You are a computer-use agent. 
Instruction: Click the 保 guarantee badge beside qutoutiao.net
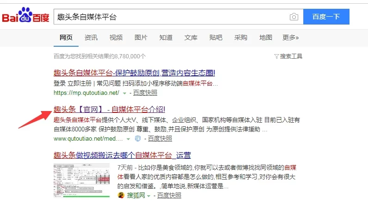(138, 138)
